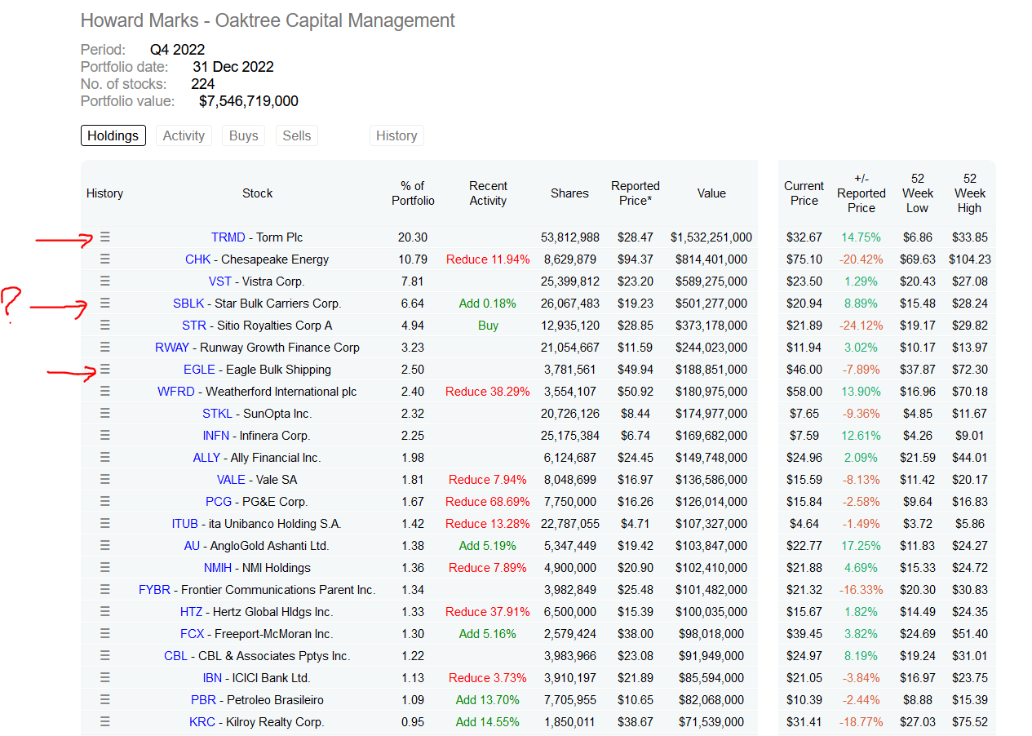Open the SBLK ticker link
Viewport: 1032px width, 736px height.
pos(189,304)
